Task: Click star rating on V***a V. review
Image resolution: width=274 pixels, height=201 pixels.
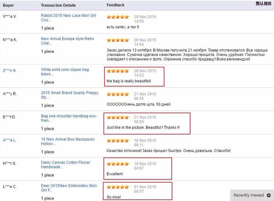Action: click(x=118, y=17)
